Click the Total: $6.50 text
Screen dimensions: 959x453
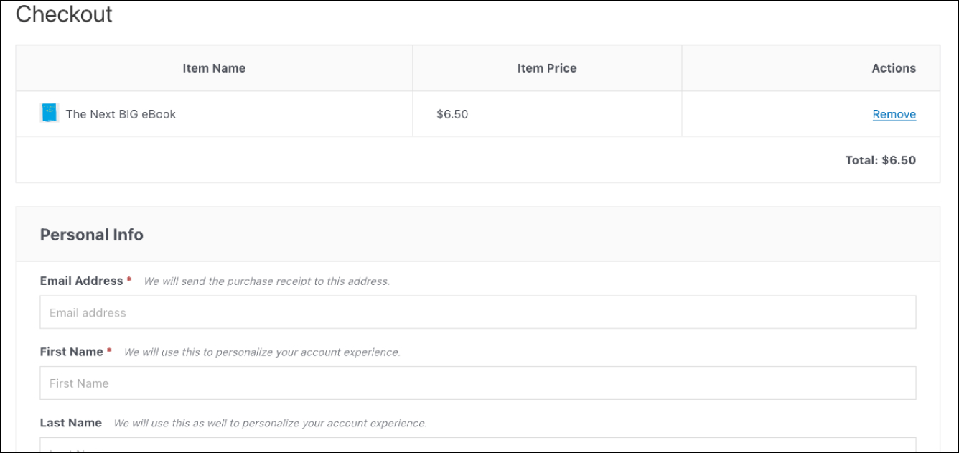pos(880,160)
